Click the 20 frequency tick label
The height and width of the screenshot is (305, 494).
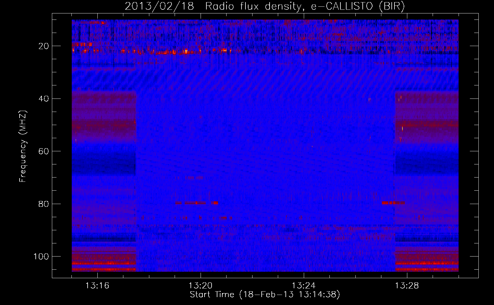coord(44,46)
